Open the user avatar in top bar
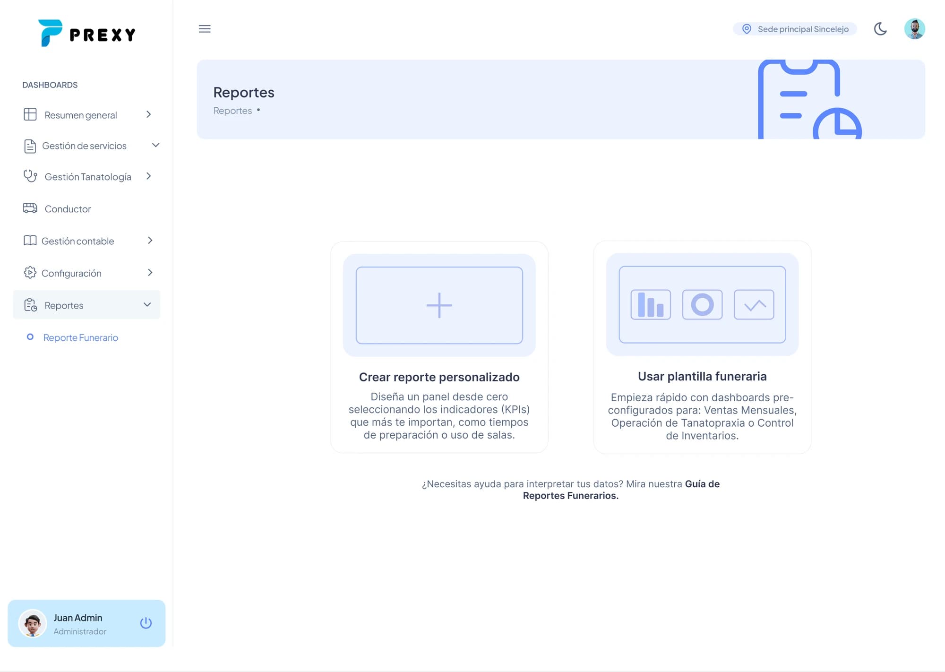The image size is (945, 672). (x=914, y=29)
